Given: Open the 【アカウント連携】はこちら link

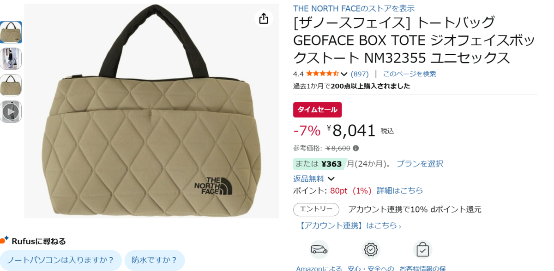Looking at the screenshot, I should point(350,225).
